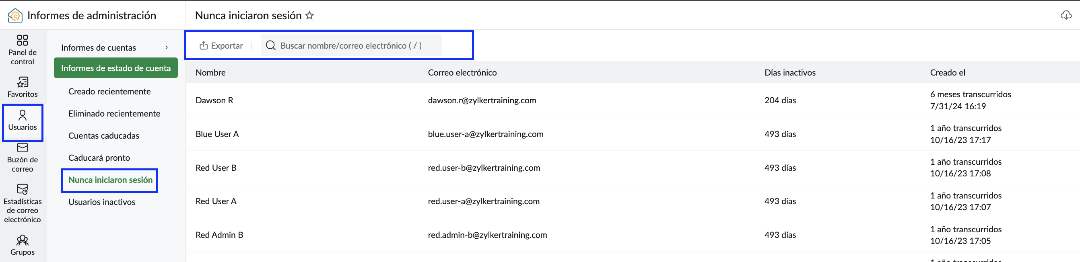1080x262 pixels.
Task: Select the Red User B name
Action: (216, 168)
